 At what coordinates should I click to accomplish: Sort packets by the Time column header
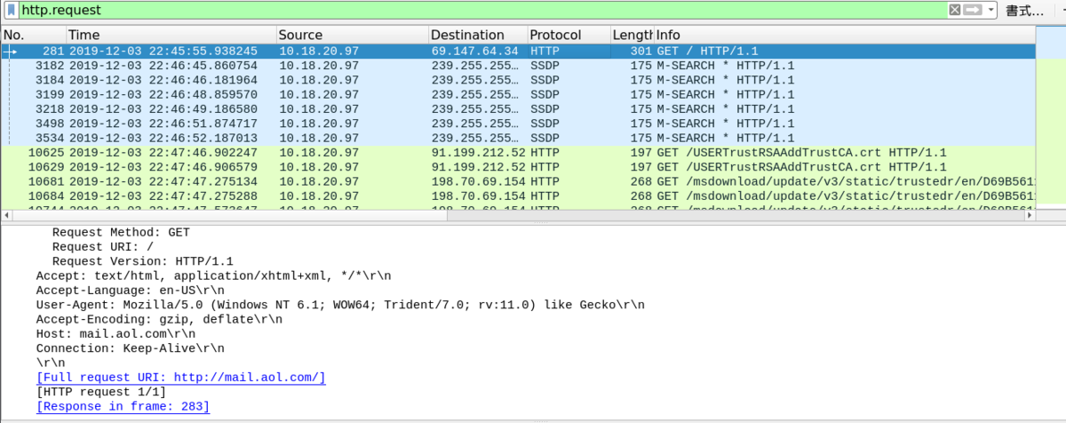click(171, 35)
